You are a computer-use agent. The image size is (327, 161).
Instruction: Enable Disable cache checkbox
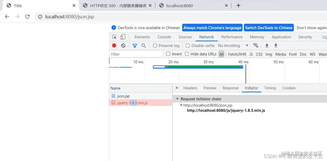click(187, 45)
